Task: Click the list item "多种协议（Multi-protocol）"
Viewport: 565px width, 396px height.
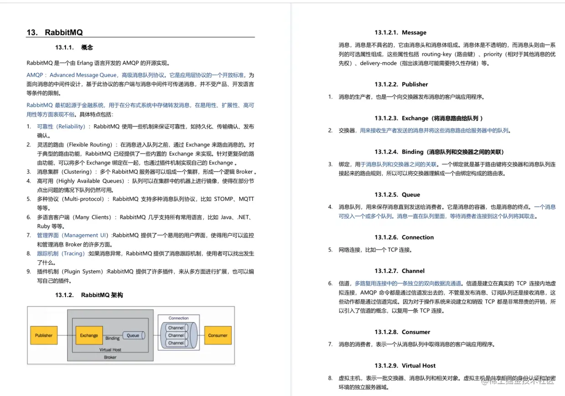Action: (72, 199)
